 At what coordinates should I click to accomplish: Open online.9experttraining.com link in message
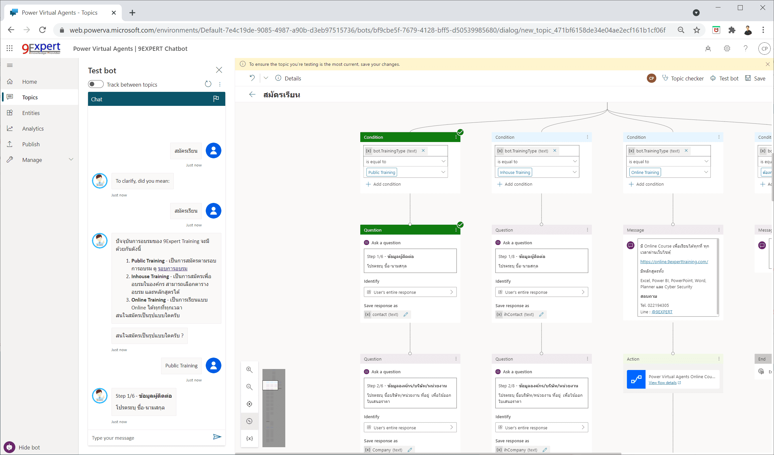coord(674,262)
